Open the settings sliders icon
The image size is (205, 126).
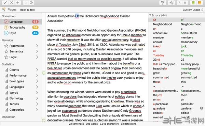click(x=163, y=3)
